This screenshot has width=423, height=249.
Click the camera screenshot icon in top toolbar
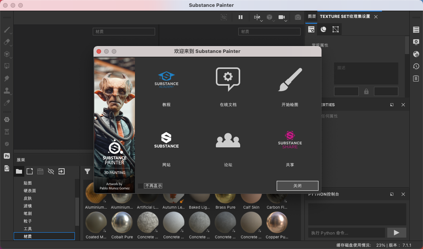click(x=298, y=17)
